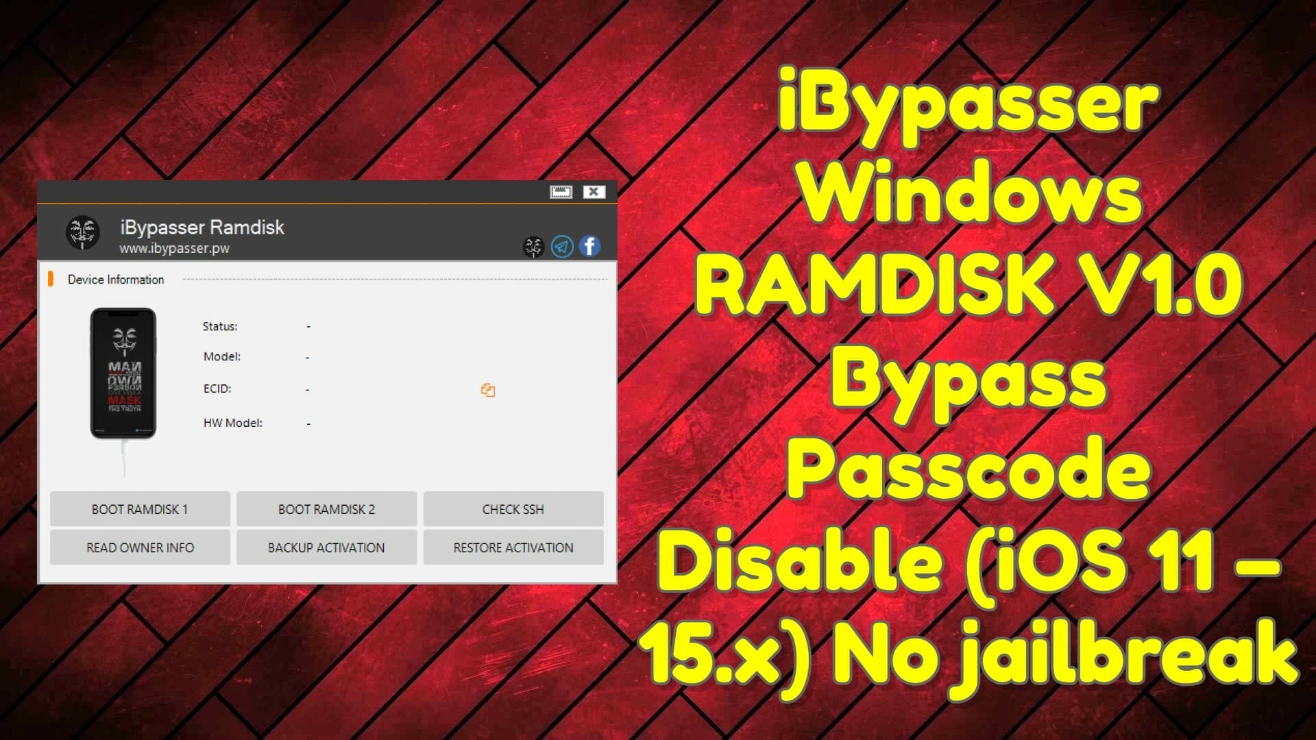Click the Status field value area
The height and width of the screenshot is (740, 1316).
click(x=309, y=326)
